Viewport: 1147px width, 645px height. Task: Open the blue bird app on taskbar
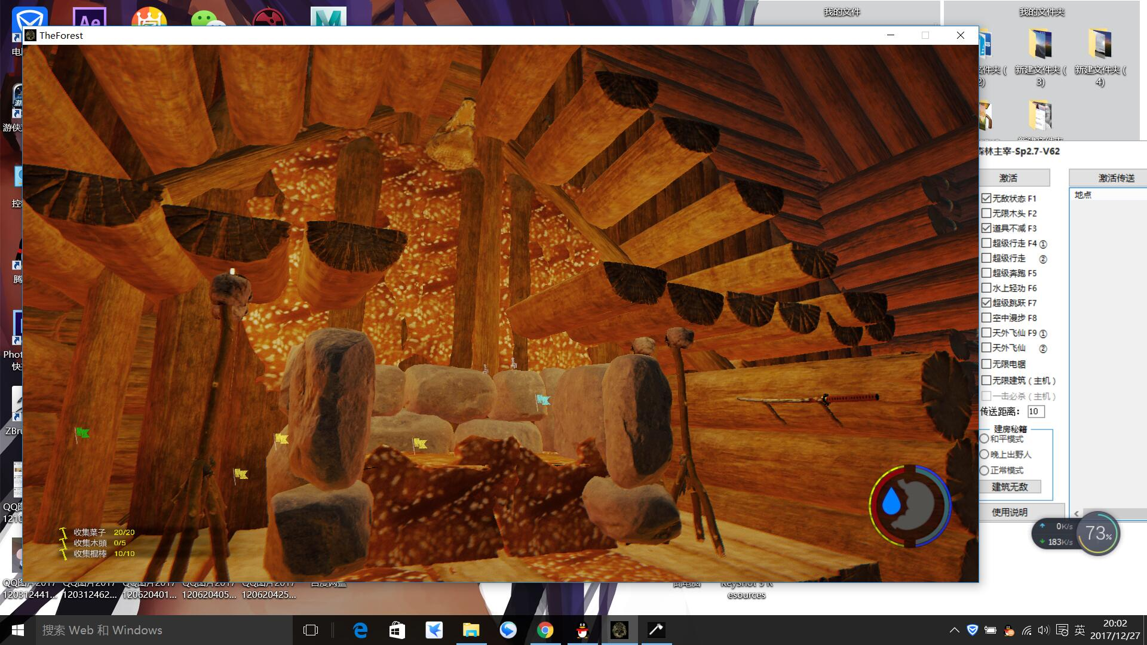[434, 630]
